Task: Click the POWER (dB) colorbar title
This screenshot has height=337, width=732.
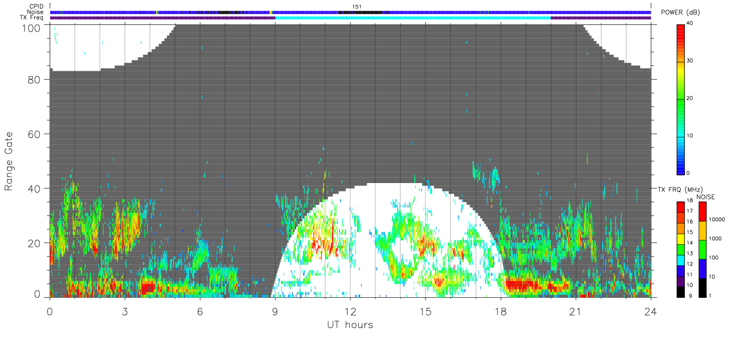Action: [682, 12]
